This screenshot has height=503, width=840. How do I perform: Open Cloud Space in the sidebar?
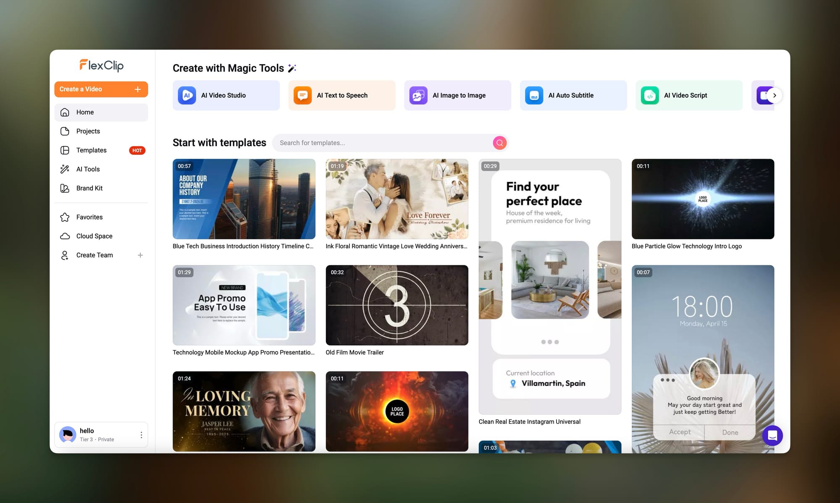click(94, 236)
